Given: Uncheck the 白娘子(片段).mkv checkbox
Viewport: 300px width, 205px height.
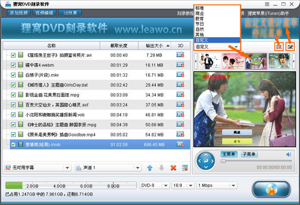Looking at the screenshot, I should tap(13, 75).
